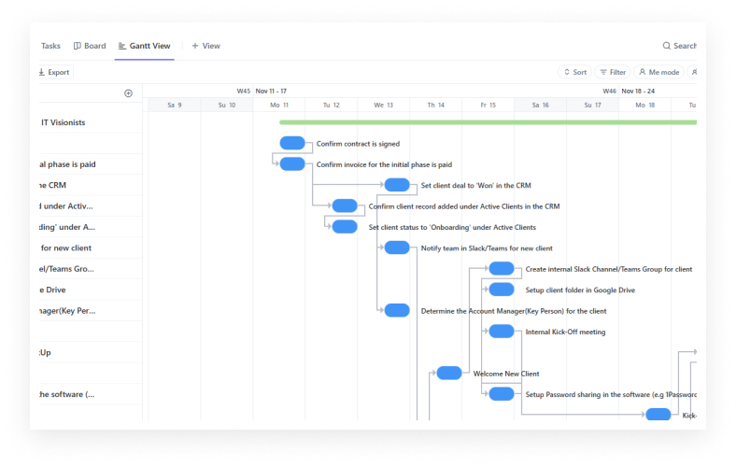The width and height of the screenshot is (736, 467).
Task: Toggle Me mode
Action: click(x=659, y=72)
